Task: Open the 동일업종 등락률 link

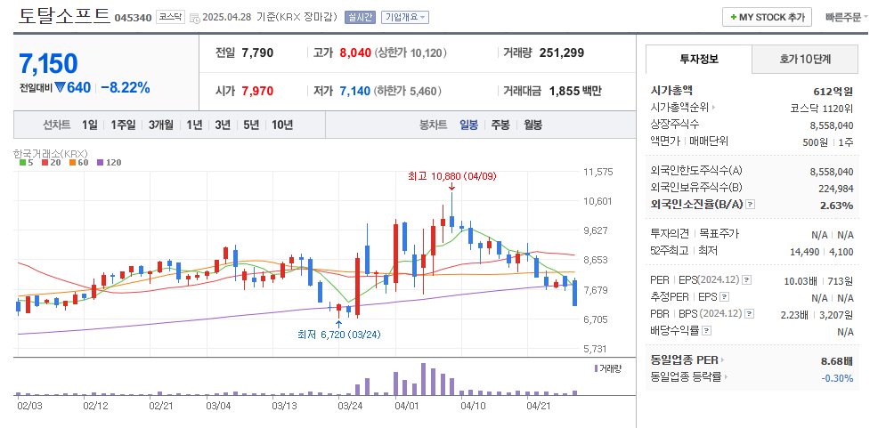Action: click(689, 376)
